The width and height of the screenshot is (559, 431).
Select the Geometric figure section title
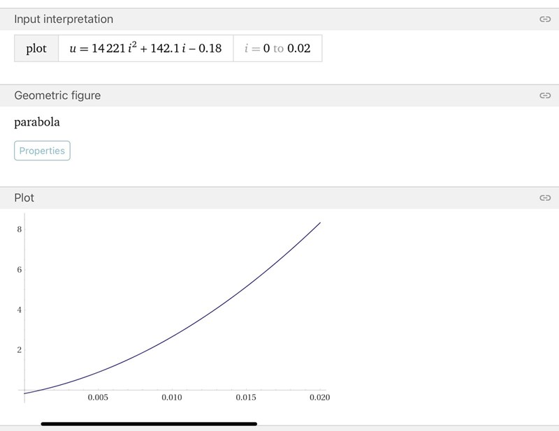pos(57,96)
